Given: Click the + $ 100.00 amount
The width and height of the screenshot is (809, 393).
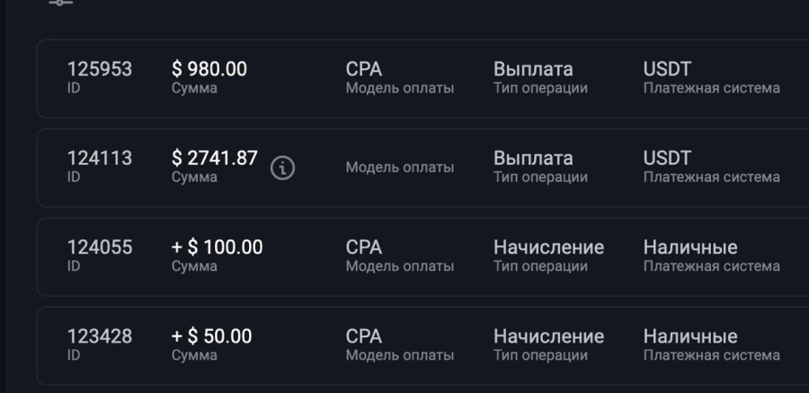Looking at the screenshot, I should pyautogui.click(x=218, y=247).
